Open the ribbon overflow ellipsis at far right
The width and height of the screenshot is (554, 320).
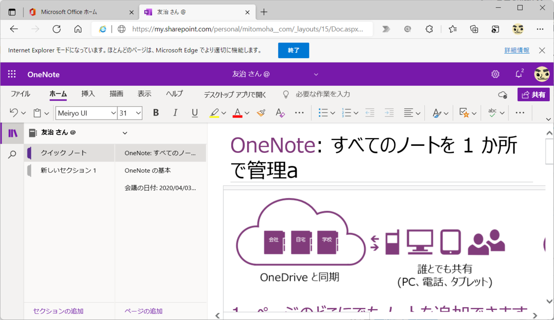pyautogui.click(x=520, y=113)
